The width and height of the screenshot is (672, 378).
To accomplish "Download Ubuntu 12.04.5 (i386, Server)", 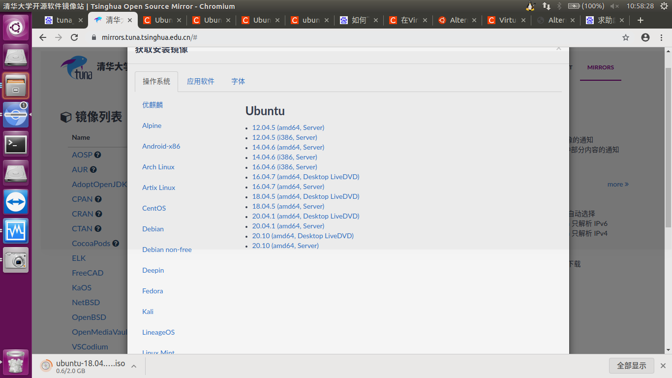I will click(x=285, y=137).
